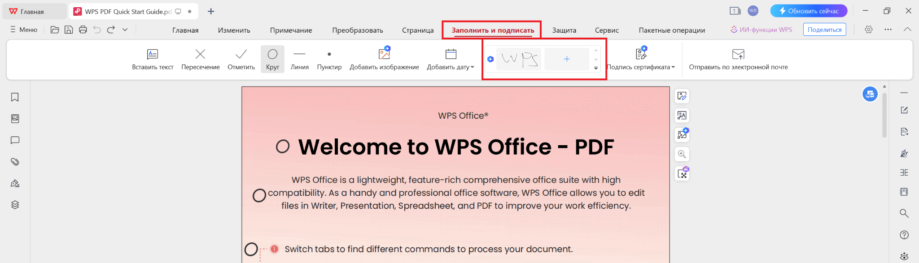Click the right sidebar edit note icon
The height and width of the screenshot is (263, 919).
point(904,110)
